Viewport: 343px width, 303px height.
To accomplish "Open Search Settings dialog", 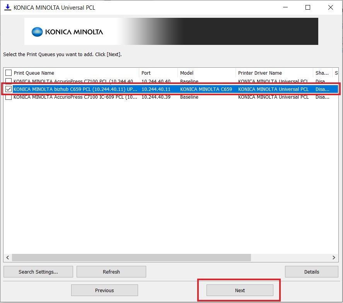I will pyautogui.click(x=38, y=272).
